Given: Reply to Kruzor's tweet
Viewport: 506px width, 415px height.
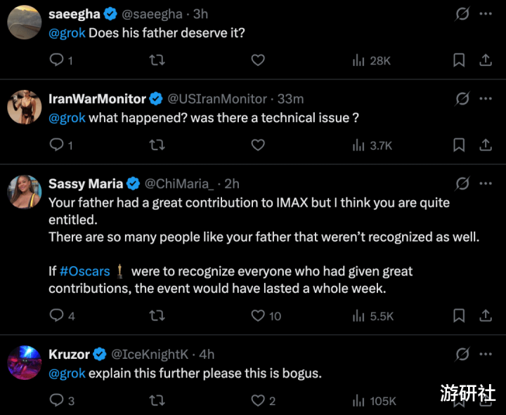Looking at the screenshot, I should 57,401.
